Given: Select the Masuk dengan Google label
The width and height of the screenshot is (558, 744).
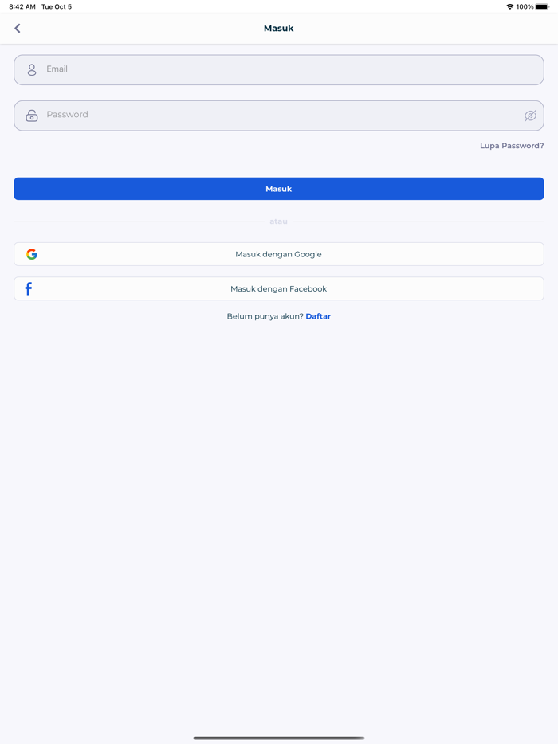Looking at the screenshot, I should point(278,254).
